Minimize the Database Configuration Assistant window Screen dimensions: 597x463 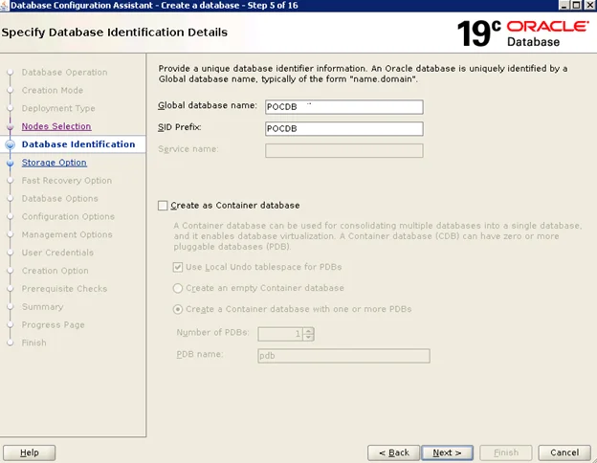point(564,6)
